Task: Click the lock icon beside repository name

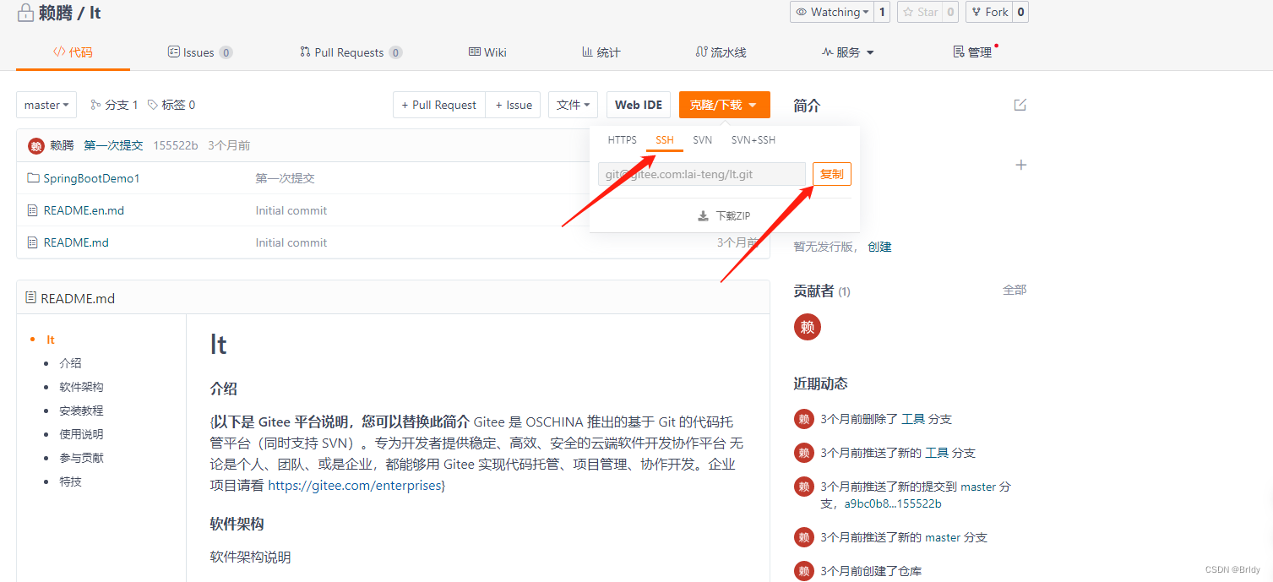Action: 25,14
